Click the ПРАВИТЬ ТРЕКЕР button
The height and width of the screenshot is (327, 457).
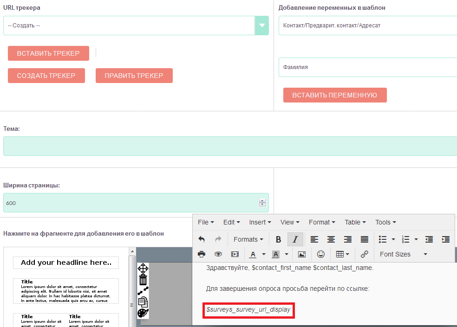click(134, 76)
